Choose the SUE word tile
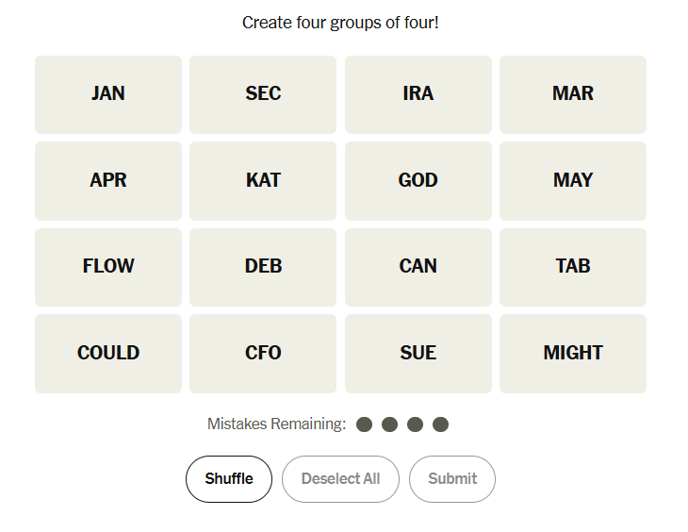The height and width of the screenshot is (532, 688). 418,353
